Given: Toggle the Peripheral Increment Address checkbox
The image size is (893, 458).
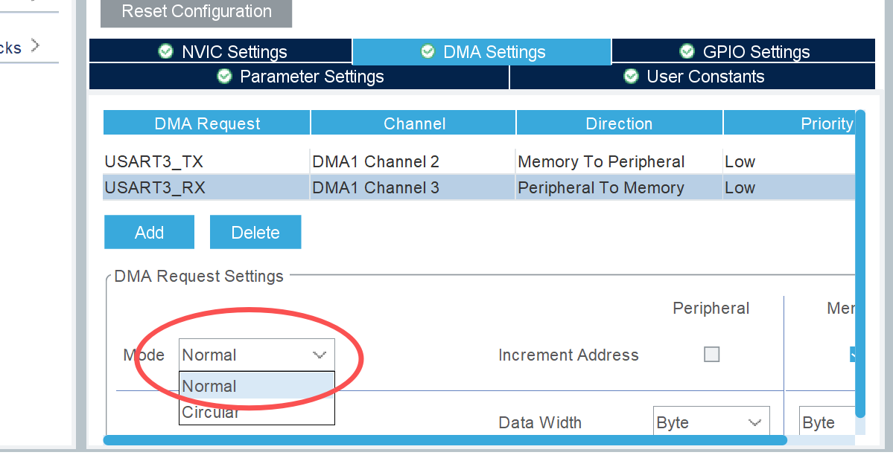Looking at the screenshot, I should pyautogui.click(x=711, y=354).
